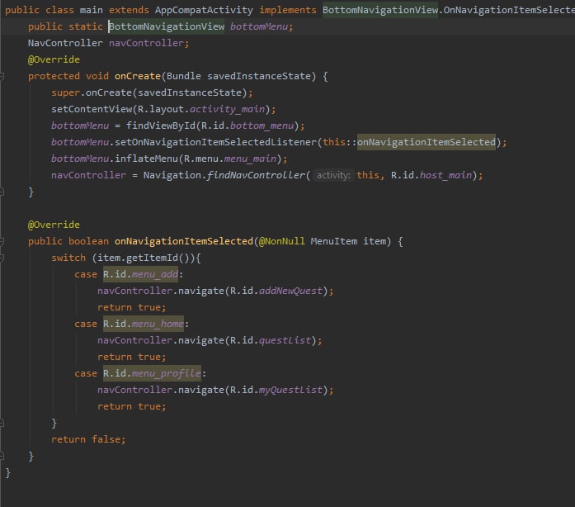Image resolution: width=575 pixels, height=507 pixels.
Task: Click the @Override annotation above onCreate
Action: [54, 59]
